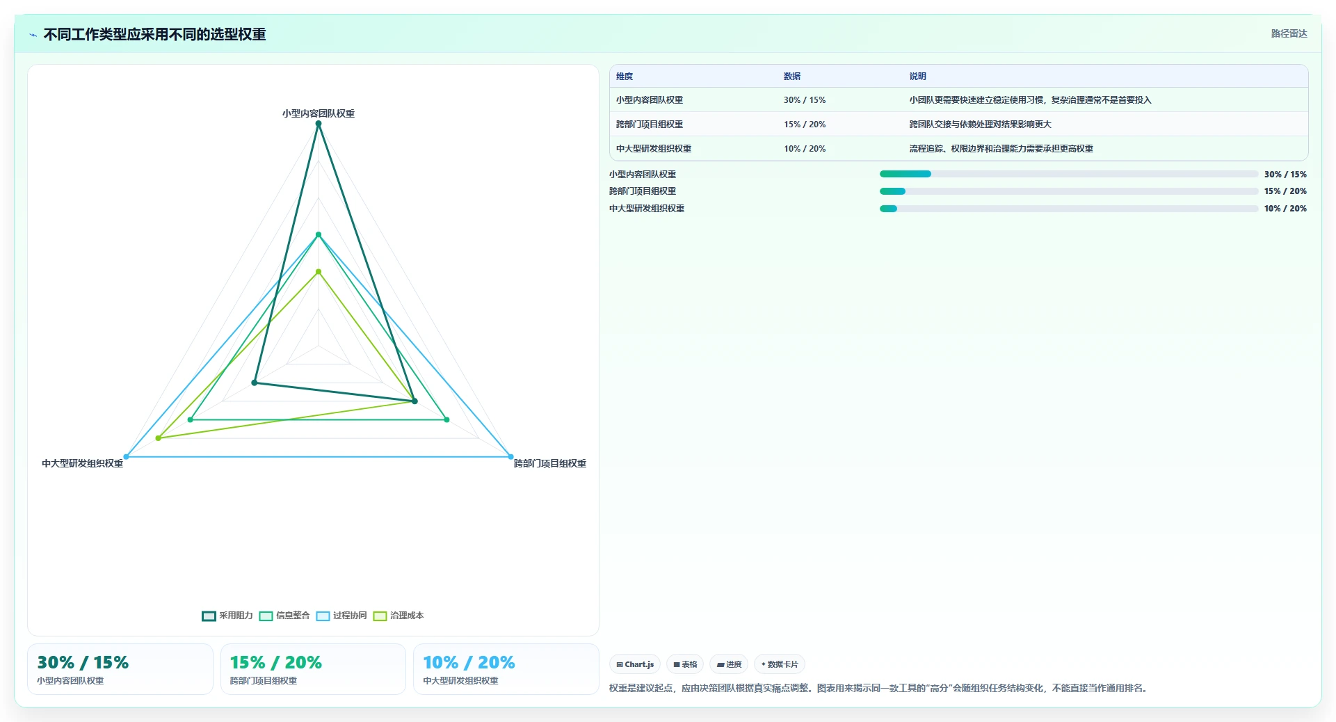The image size is (1336, 722).
Task: Click the 进度 tag chip
Action: 729,664
